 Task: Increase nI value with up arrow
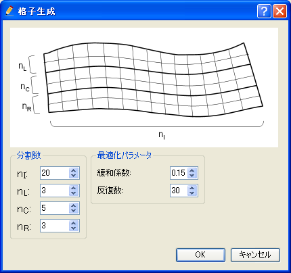pyautogui.click(x=74, y=170)
